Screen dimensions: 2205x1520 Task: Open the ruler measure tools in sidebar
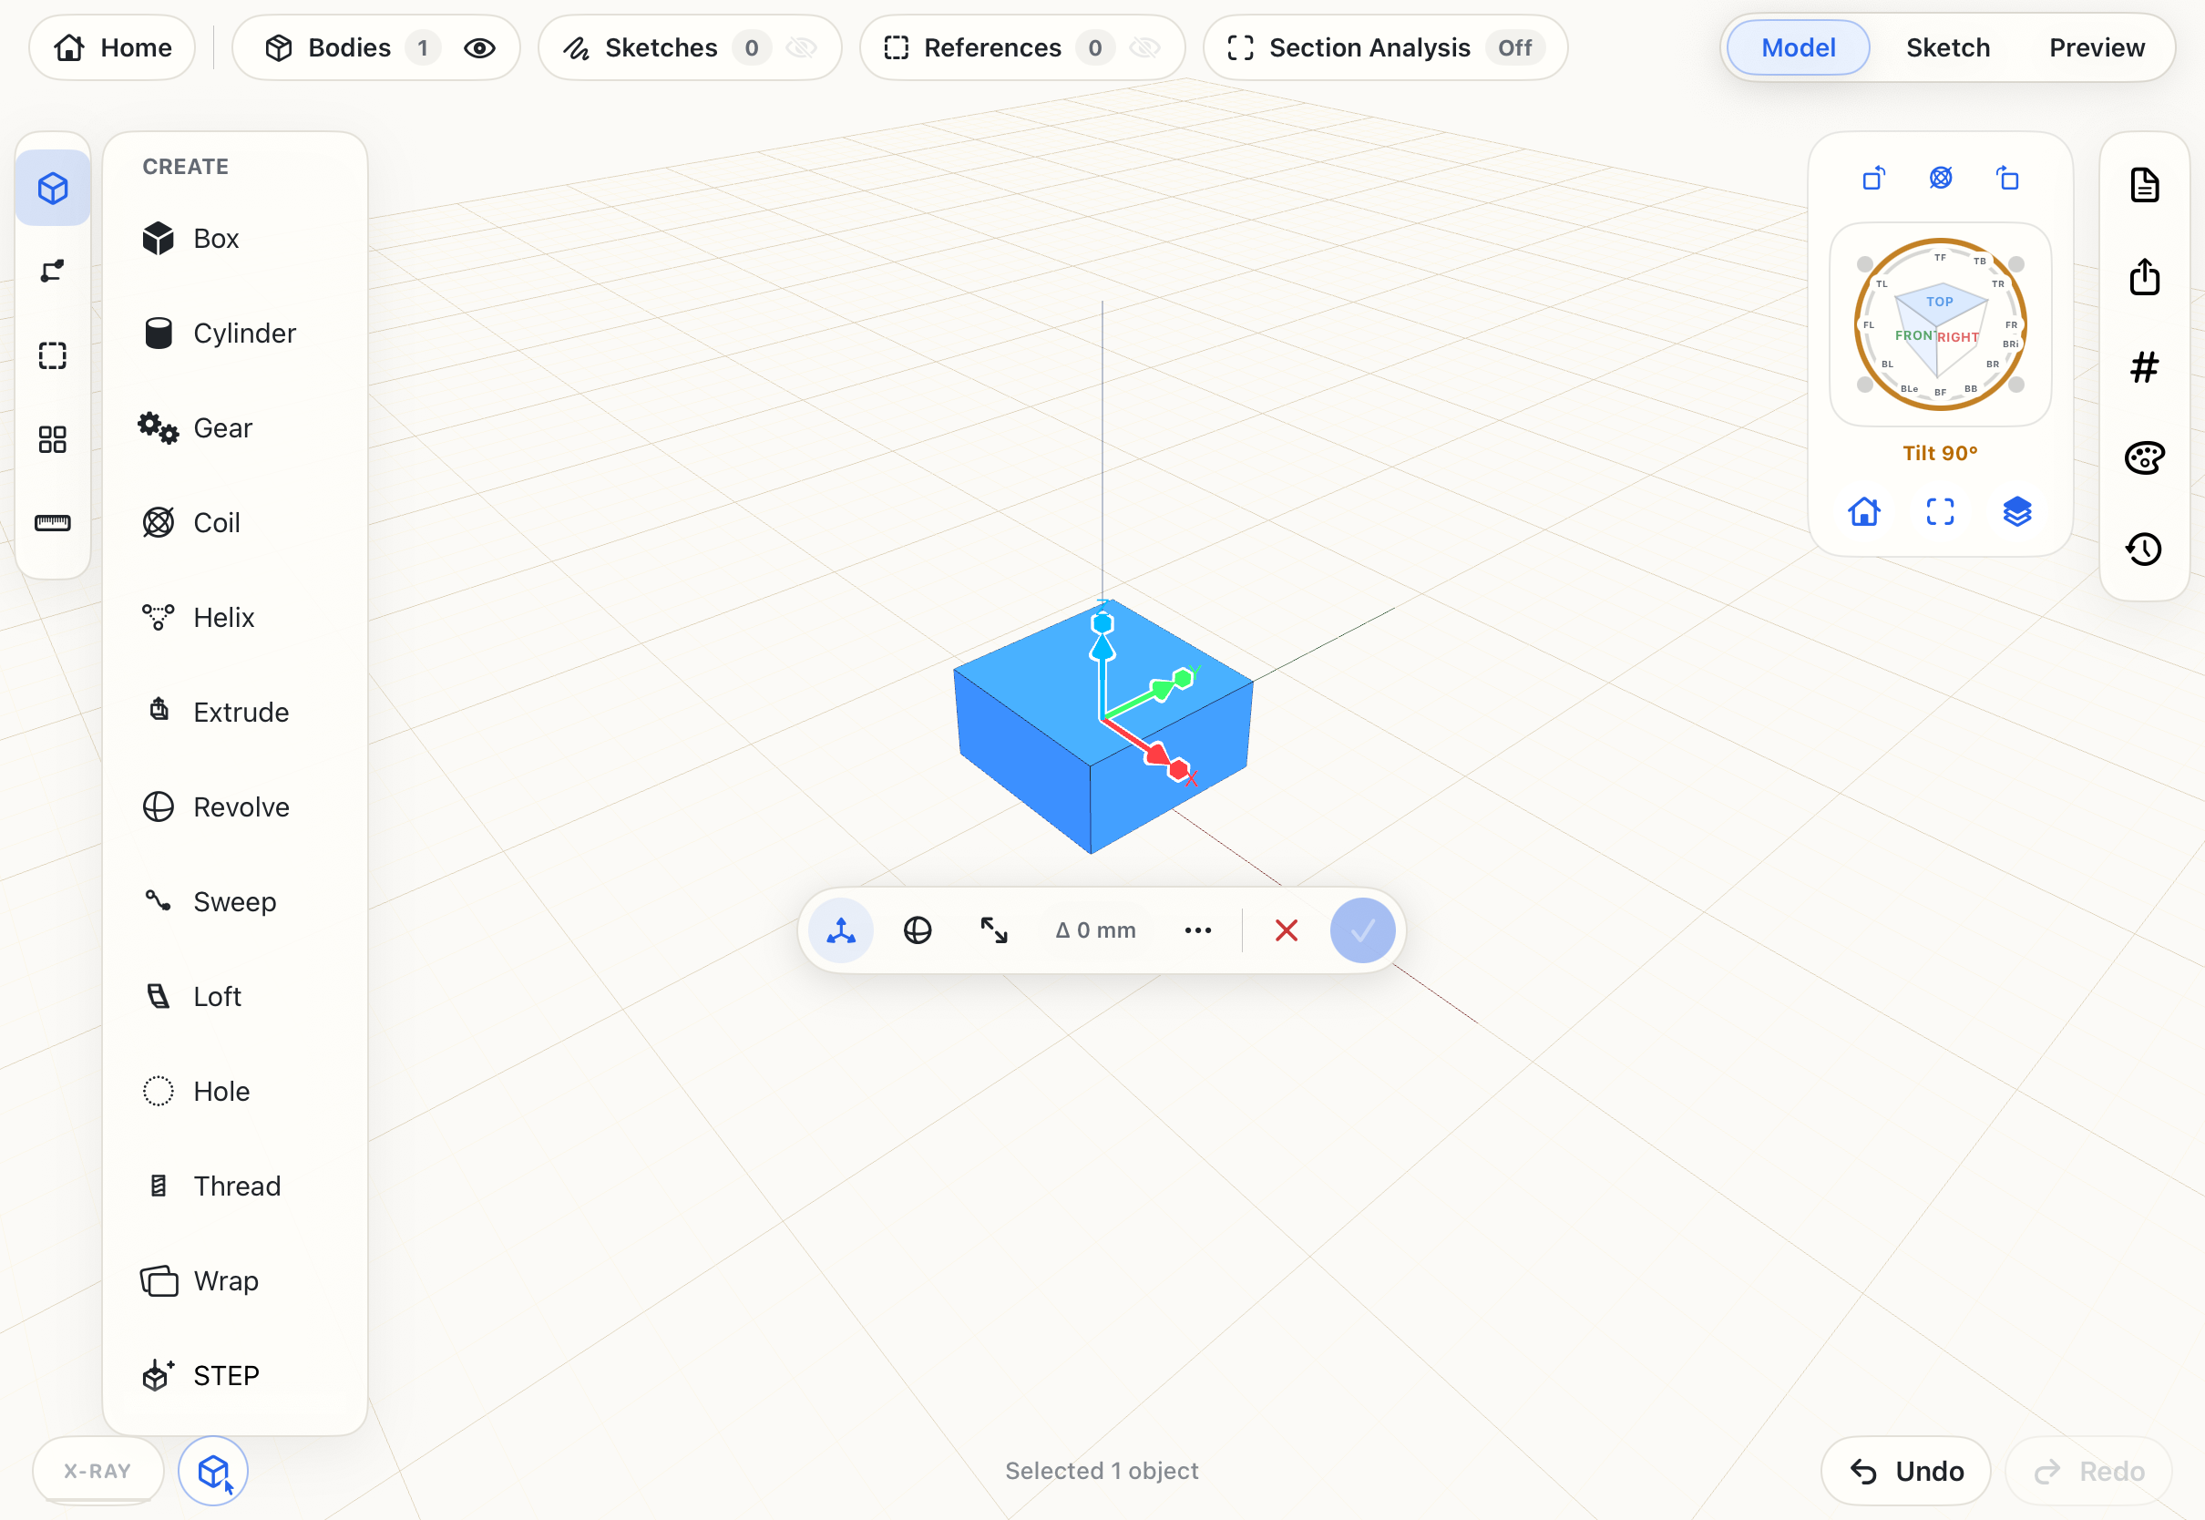[52, 523]
